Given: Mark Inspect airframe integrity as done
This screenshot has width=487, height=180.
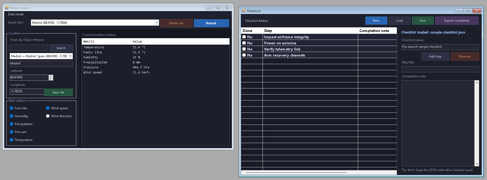Looking at the screenshot, I should (x=244, y=37).
